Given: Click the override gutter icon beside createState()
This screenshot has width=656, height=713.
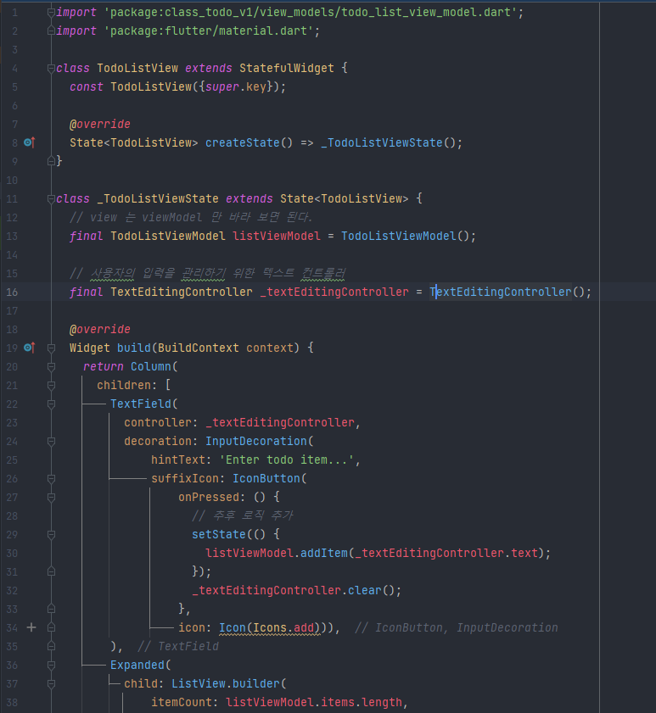Looking at the screenshot, I should click(30, 142).
